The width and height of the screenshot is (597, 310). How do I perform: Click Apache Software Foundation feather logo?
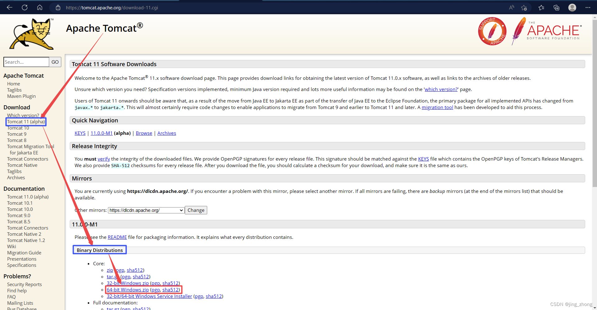click(547, 31)
